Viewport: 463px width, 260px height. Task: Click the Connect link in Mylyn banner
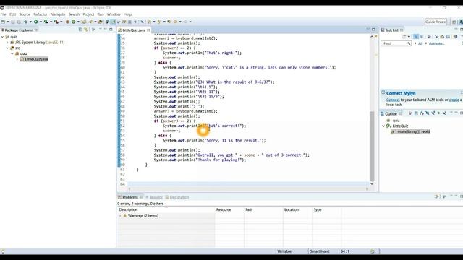click(393, 100)
